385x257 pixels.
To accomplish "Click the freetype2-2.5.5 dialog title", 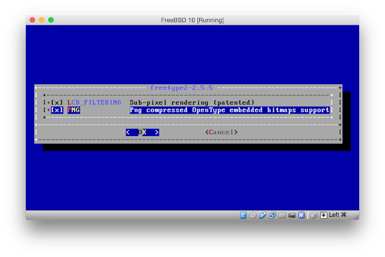I will [182, 88].
